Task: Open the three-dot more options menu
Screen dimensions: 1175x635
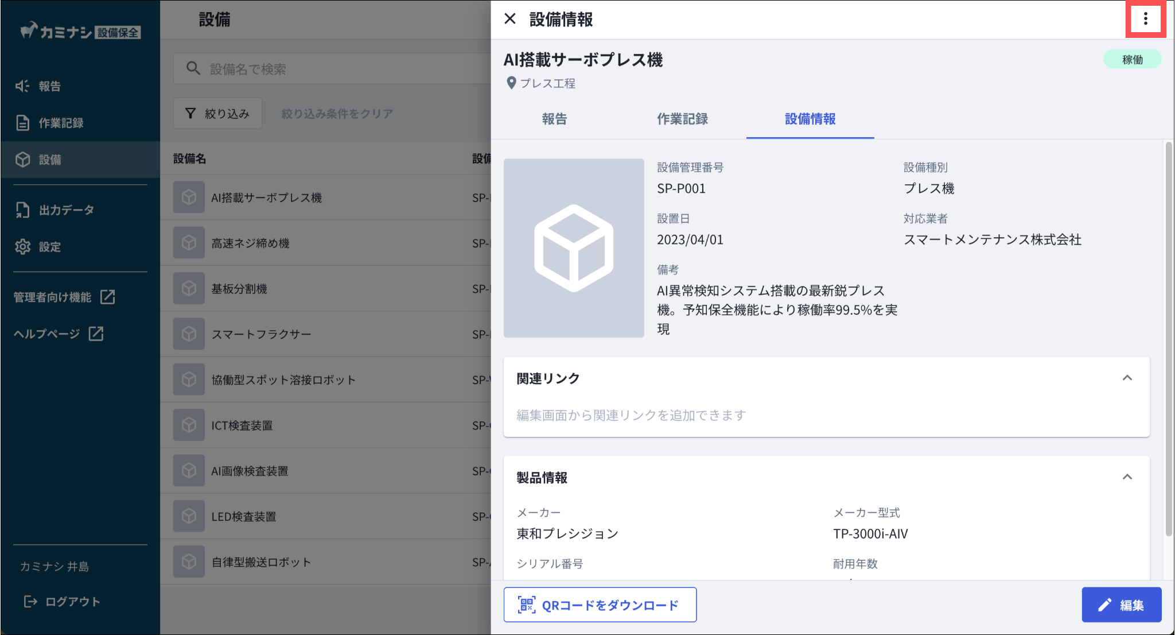Action: pos(1145,19)
